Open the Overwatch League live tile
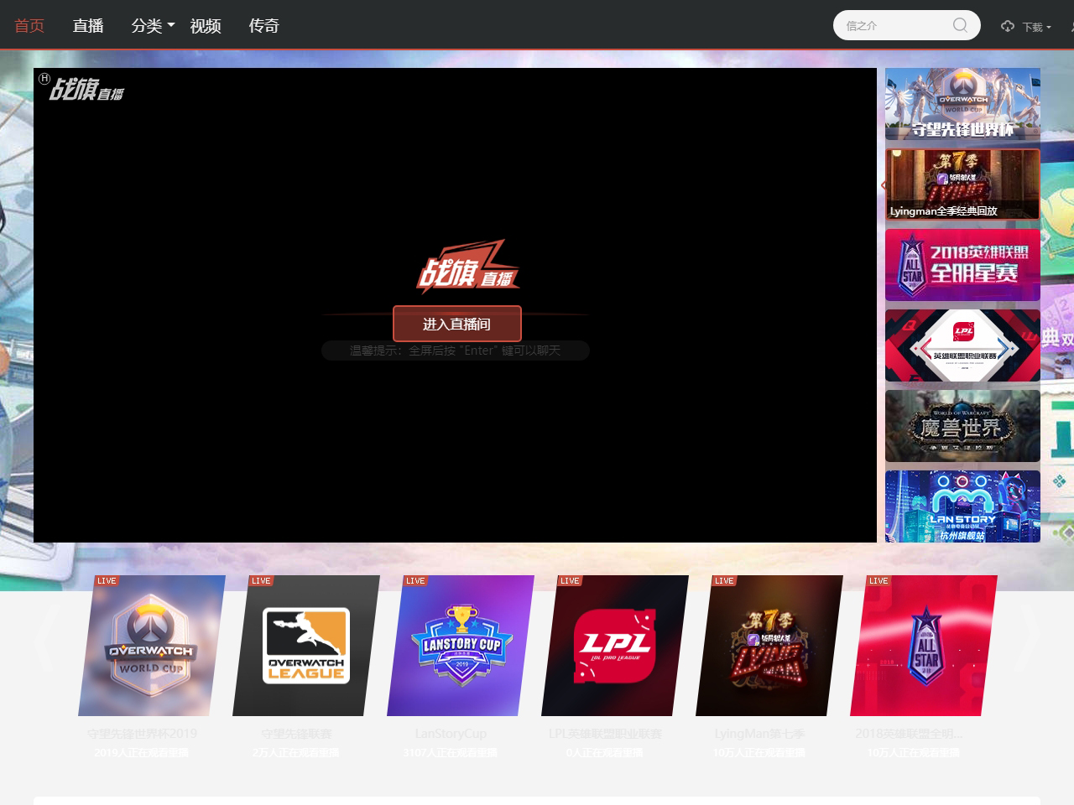Viewport: 1074px width, 805px height. [305, 645]
